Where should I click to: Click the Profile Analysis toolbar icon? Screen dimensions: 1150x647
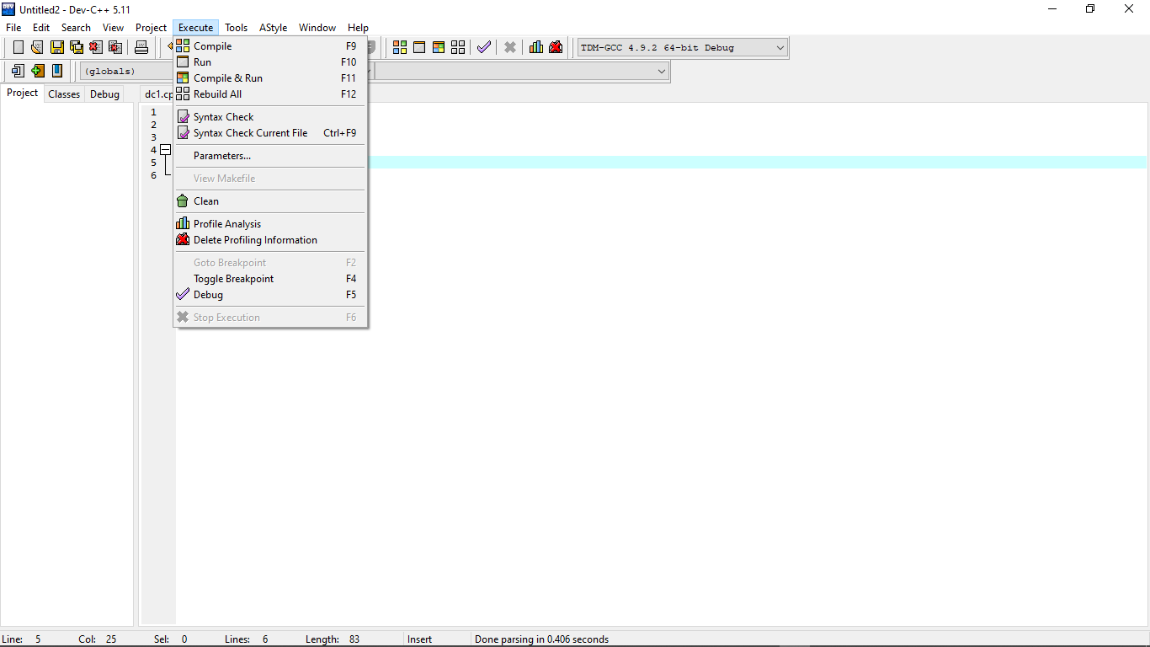point(536,47)
